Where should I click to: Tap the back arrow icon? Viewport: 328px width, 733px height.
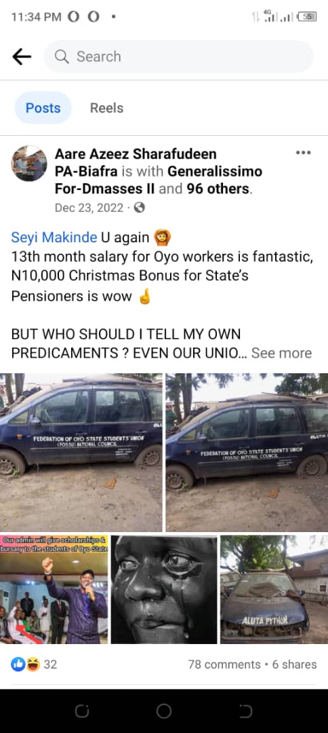point(22,56)
